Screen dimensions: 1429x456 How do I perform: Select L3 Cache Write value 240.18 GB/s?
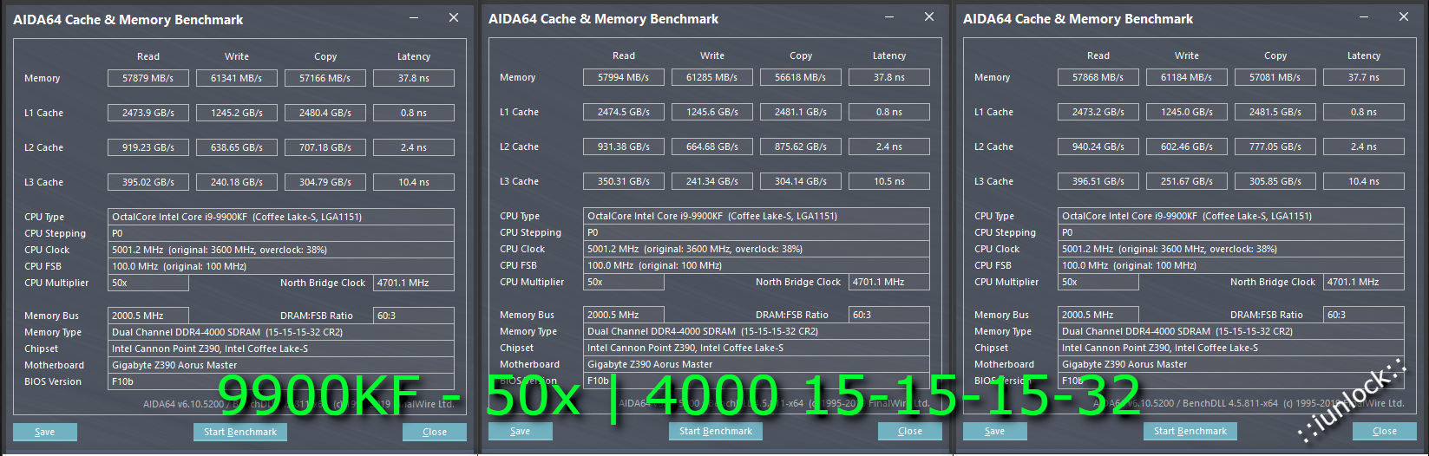pos(237,182)
